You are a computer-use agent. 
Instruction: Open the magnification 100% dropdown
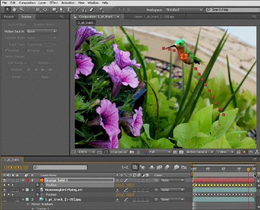click(86, 152)
